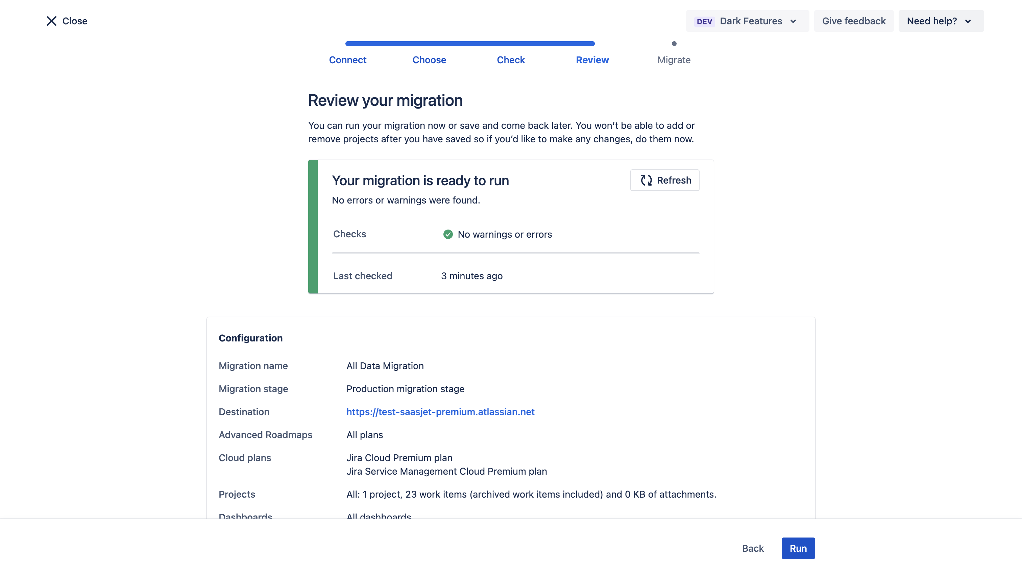The height and width of the screenshot is (572, 1022).
Task: Click the circular arrows refresh icon
Action: click(x=646, y=180)
